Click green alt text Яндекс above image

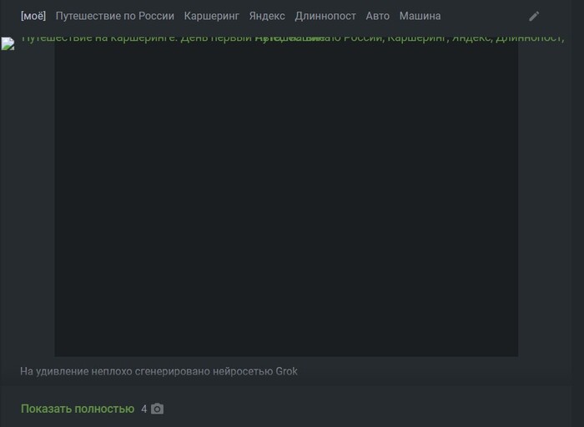471,38
